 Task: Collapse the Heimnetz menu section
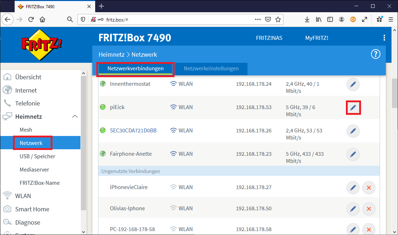click(75, 116)
